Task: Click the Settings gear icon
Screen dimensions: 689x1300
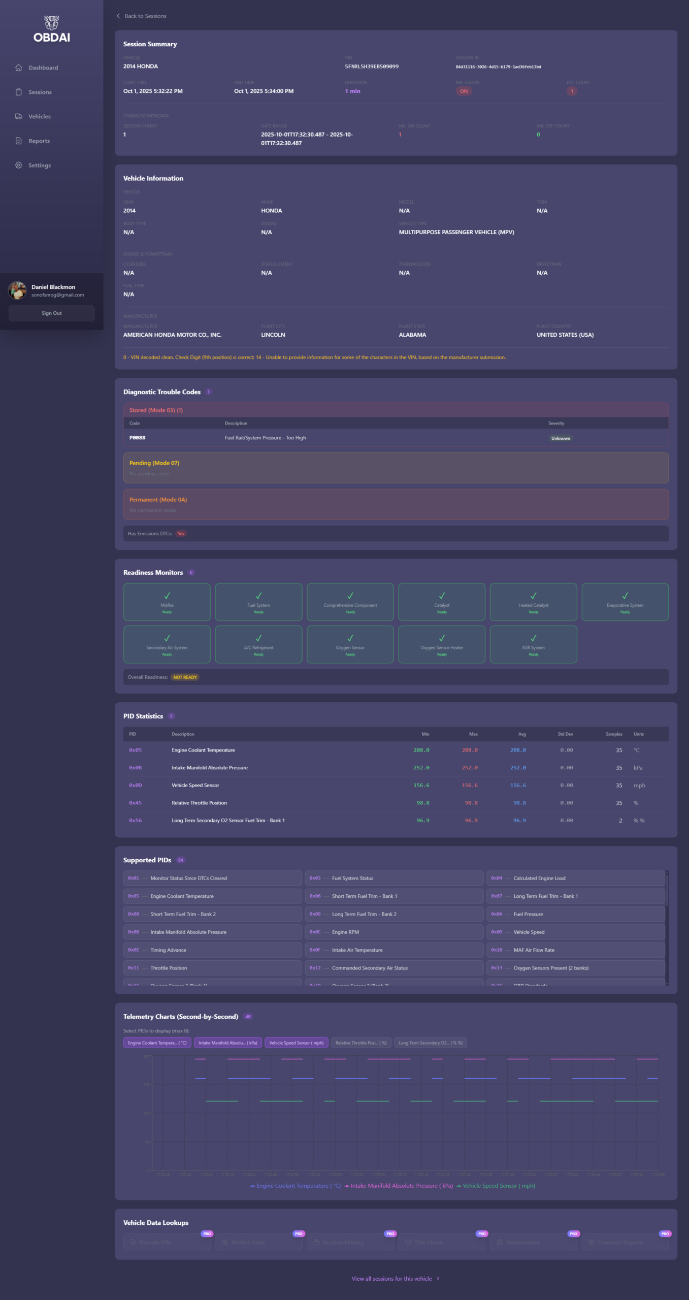Action: 19,165
